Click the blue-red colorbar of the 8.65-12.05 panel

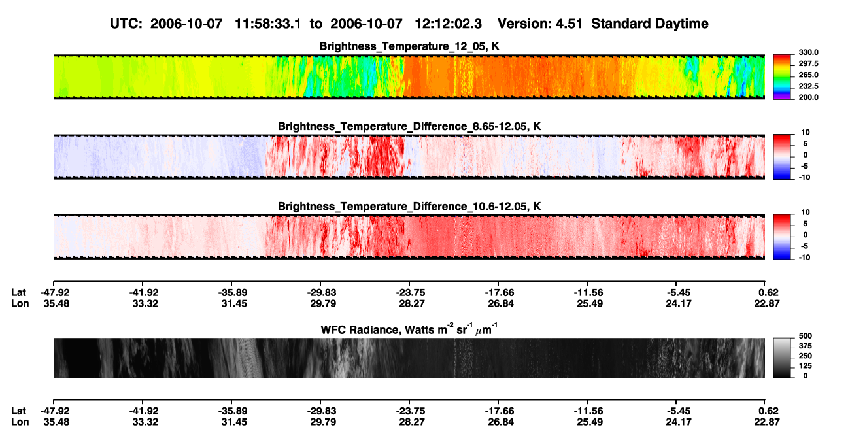(783, 157)
